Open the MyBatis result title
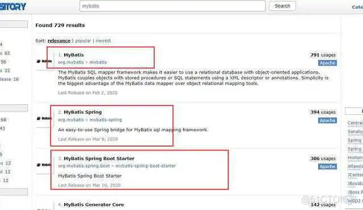The image size is (363, 210). (x=74, y=55)
